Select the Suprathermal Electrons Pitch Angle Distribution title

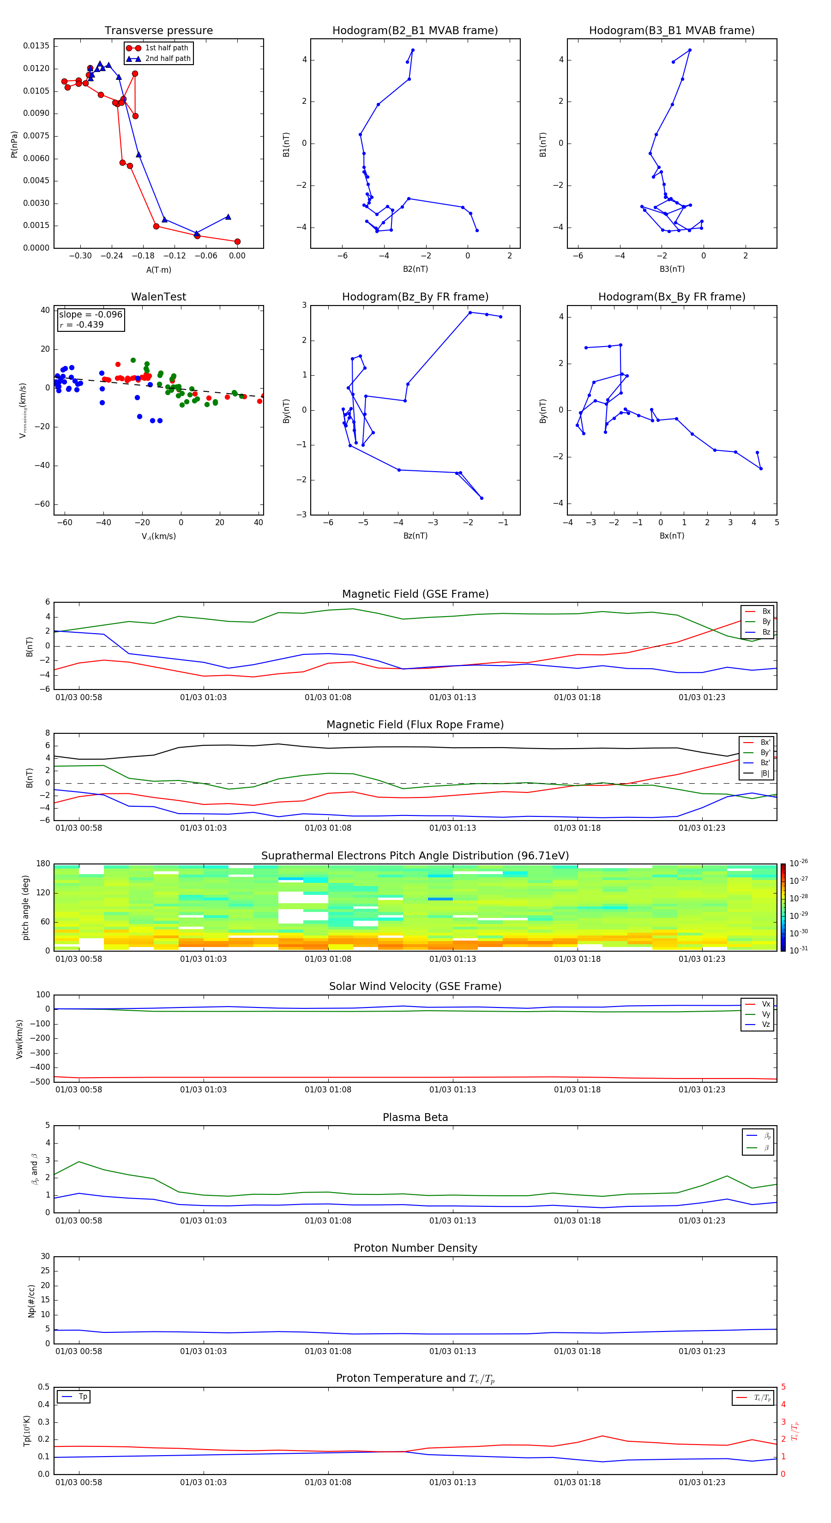[415, 856]
